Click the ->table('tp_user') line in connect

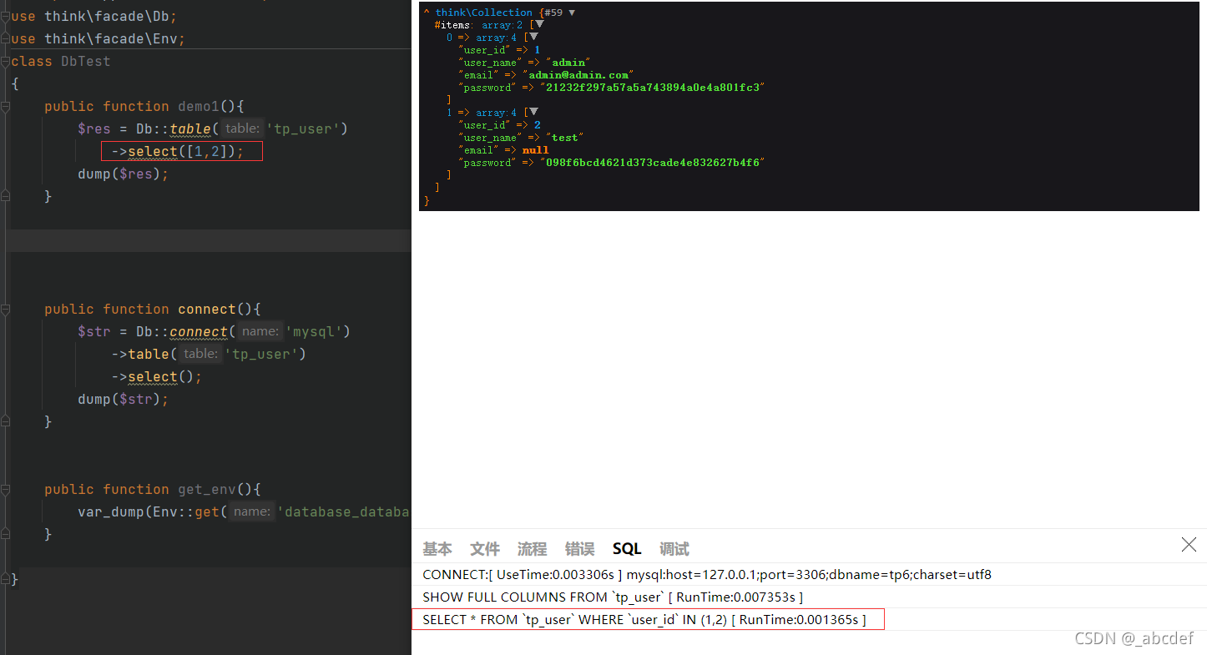tap(210, 355)
